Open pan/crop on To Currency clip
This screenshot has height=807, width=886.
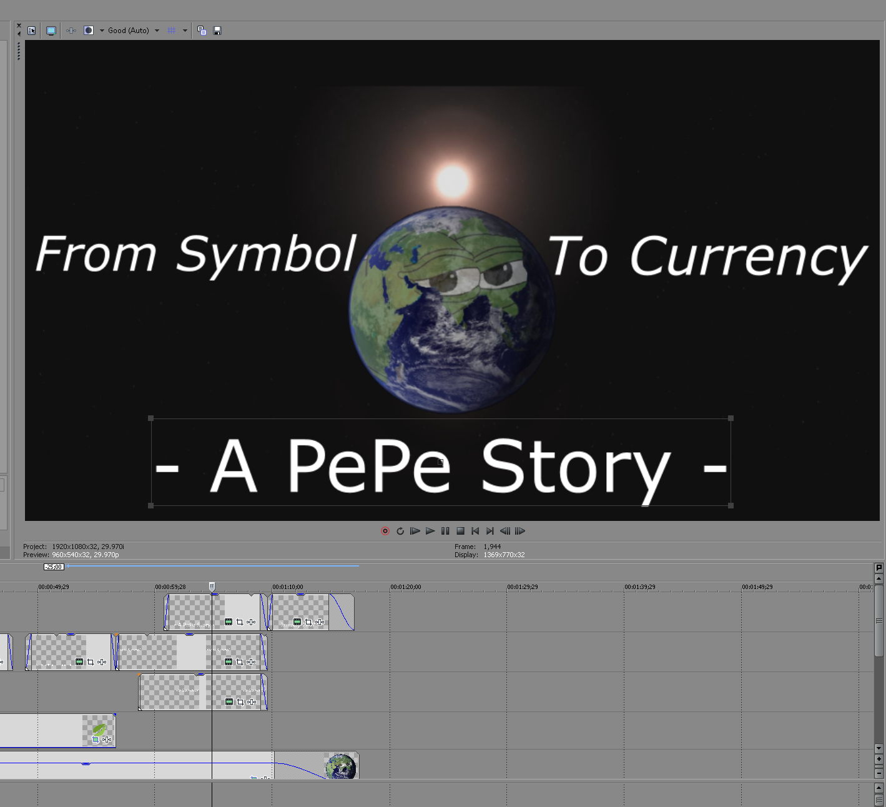tap(240, 702)
